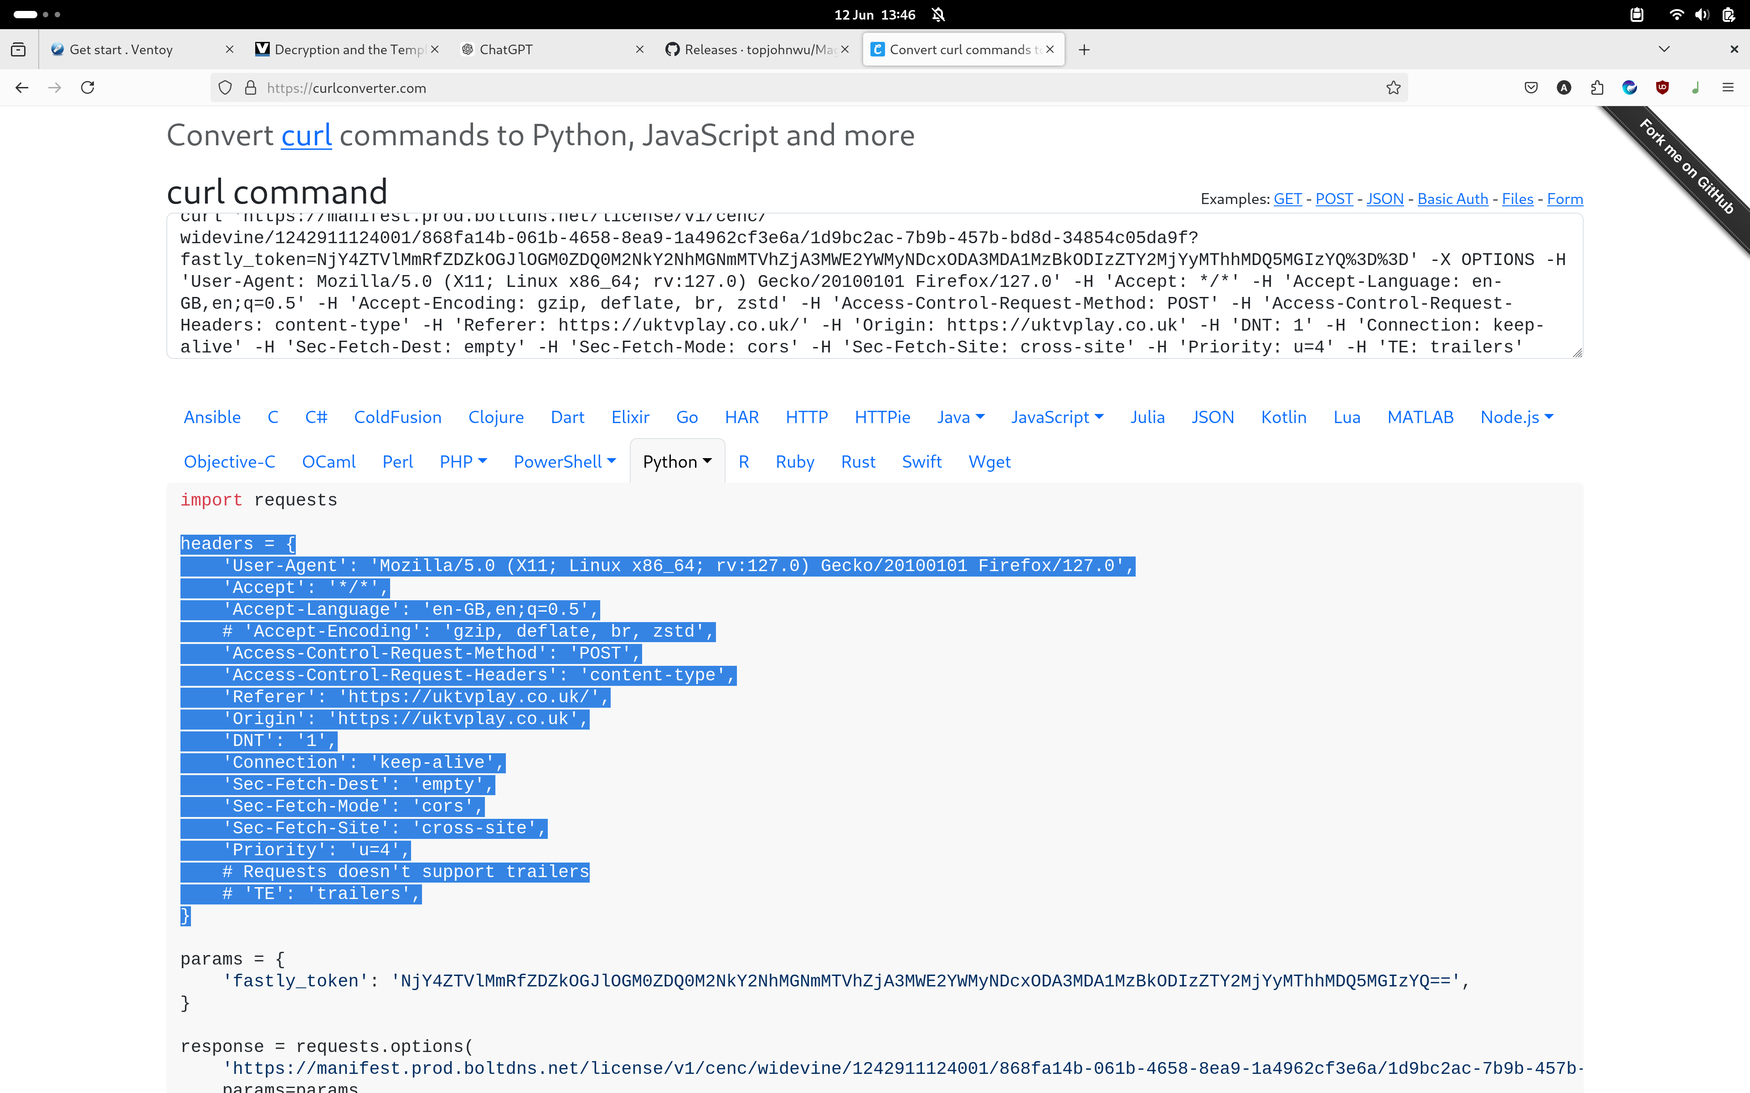This screenshot has height=1093, width=1750.
Task: Open the list all tabs chevron
Action: tap(1664, 49)
